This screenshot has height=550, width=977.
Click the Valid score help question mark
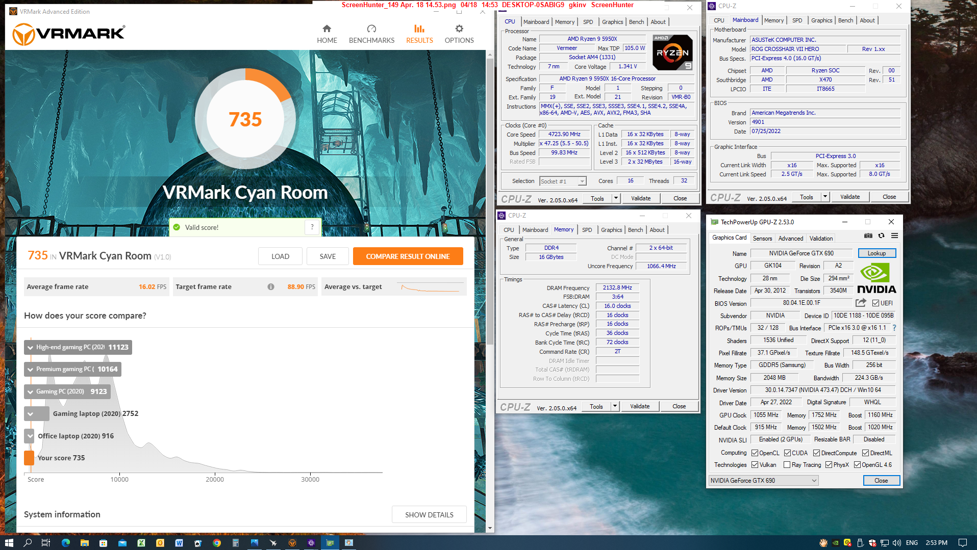click(x=312, y=227)
